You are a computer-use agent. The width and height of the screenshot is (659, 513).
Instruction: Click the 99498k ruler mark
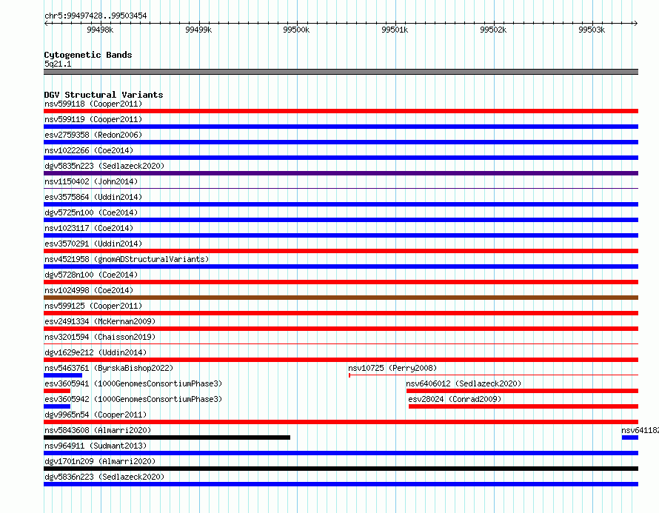pyautogui.click(x=100, y=30)
